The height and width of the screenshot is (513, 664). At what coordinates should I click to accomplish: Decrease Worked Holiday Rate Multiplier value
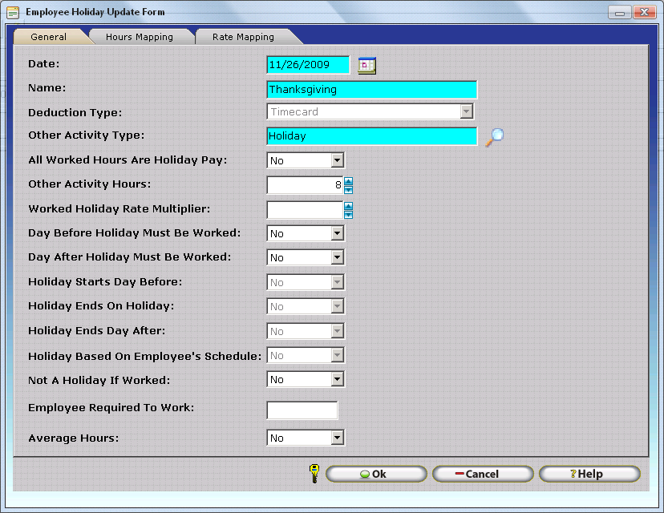click(x=348, y=215)
